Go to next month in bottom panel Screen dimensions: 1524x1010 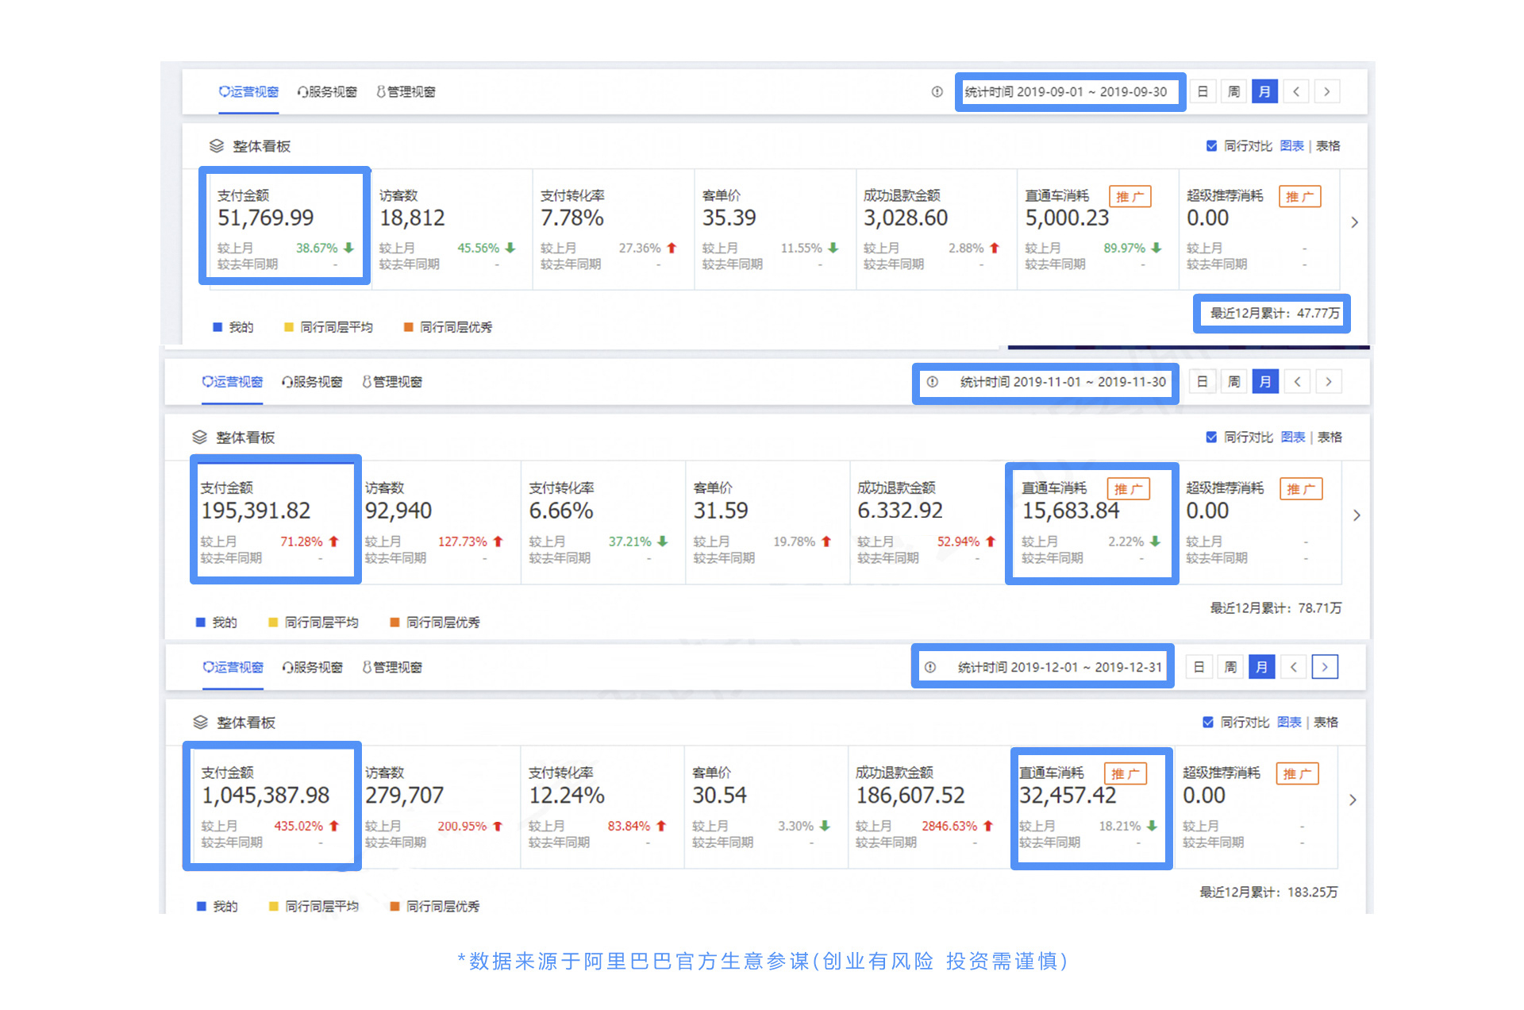click(x=1324, y=667)
